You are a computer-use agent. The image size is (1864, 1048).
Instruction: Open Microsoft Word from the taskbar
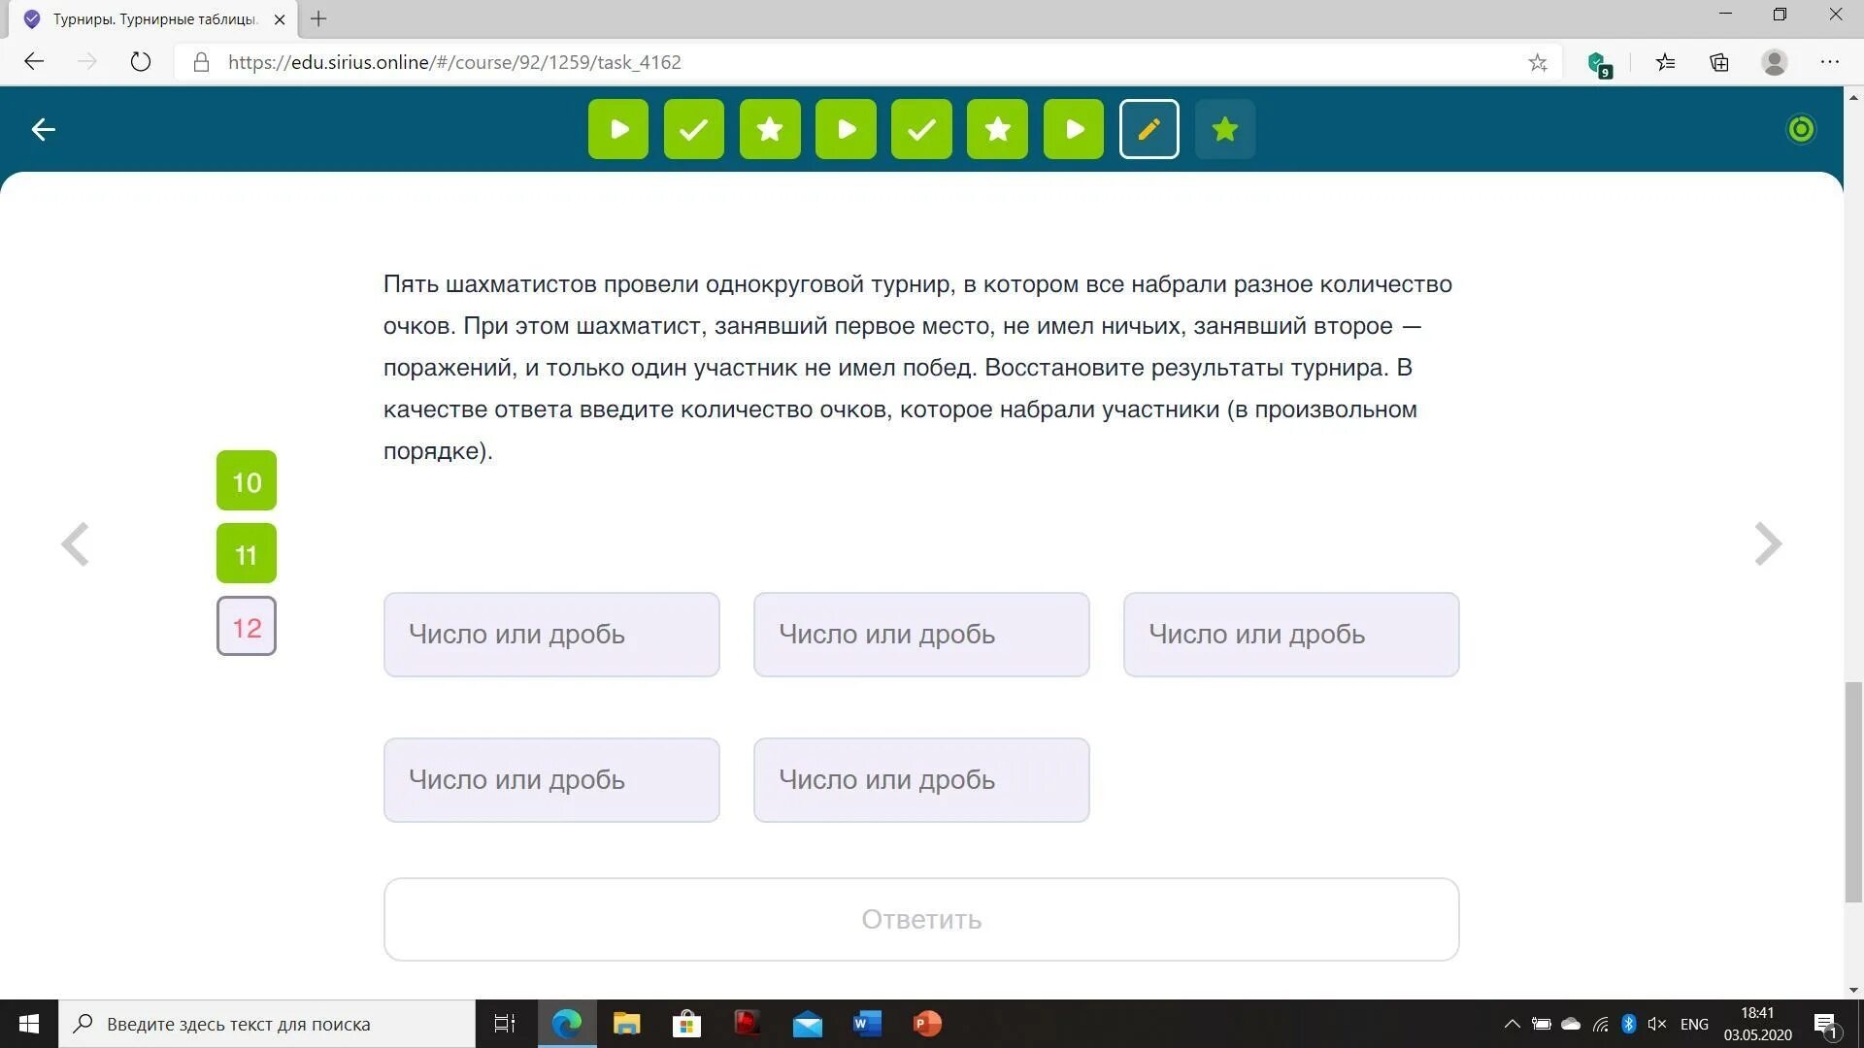[x=866, y=1024]
